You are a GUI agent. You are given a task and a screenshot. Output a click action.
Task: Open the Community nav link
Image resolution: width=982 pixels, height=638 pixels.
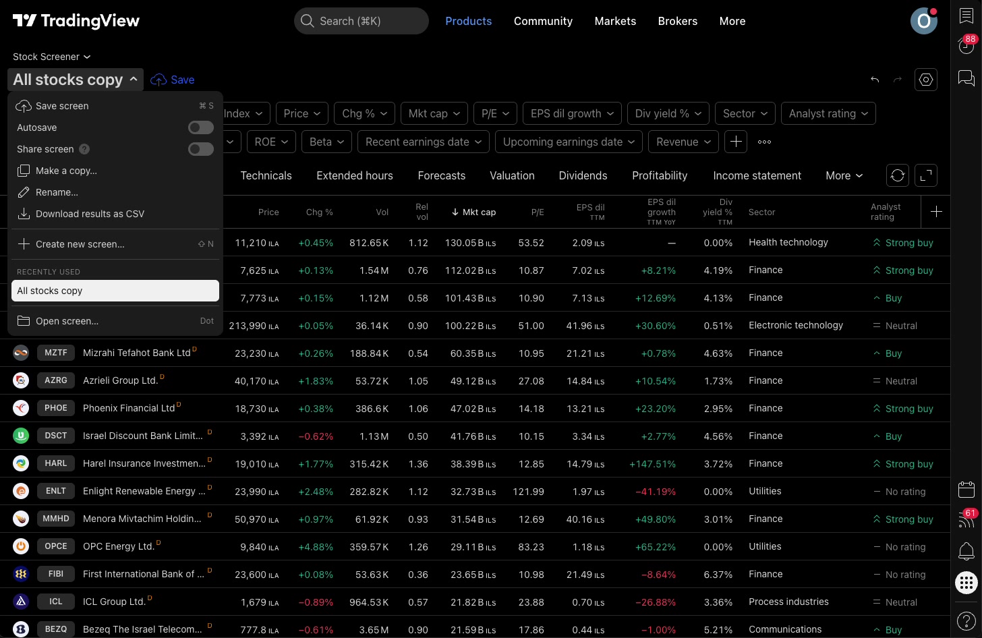(x=543, y=21)
